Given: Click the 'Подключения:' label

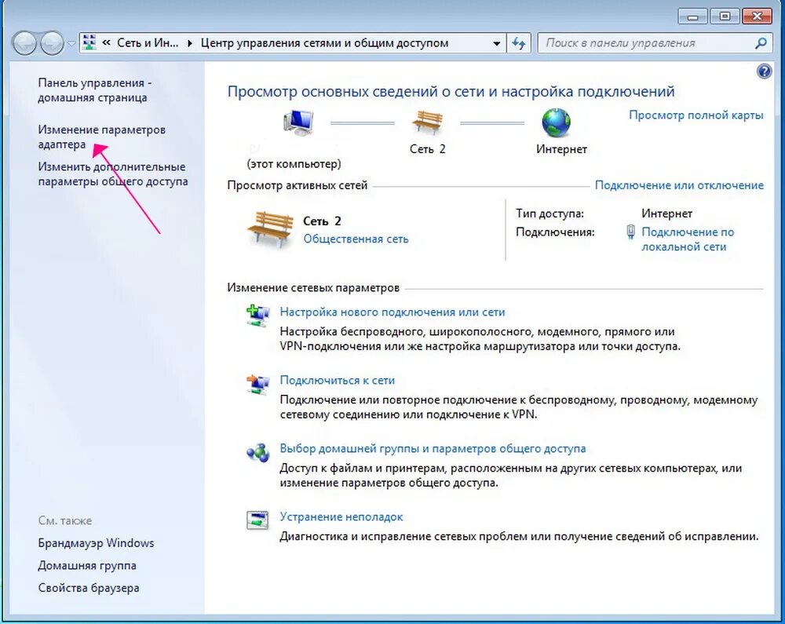Looking at the screenshot, I should click(x=555, y=232).
